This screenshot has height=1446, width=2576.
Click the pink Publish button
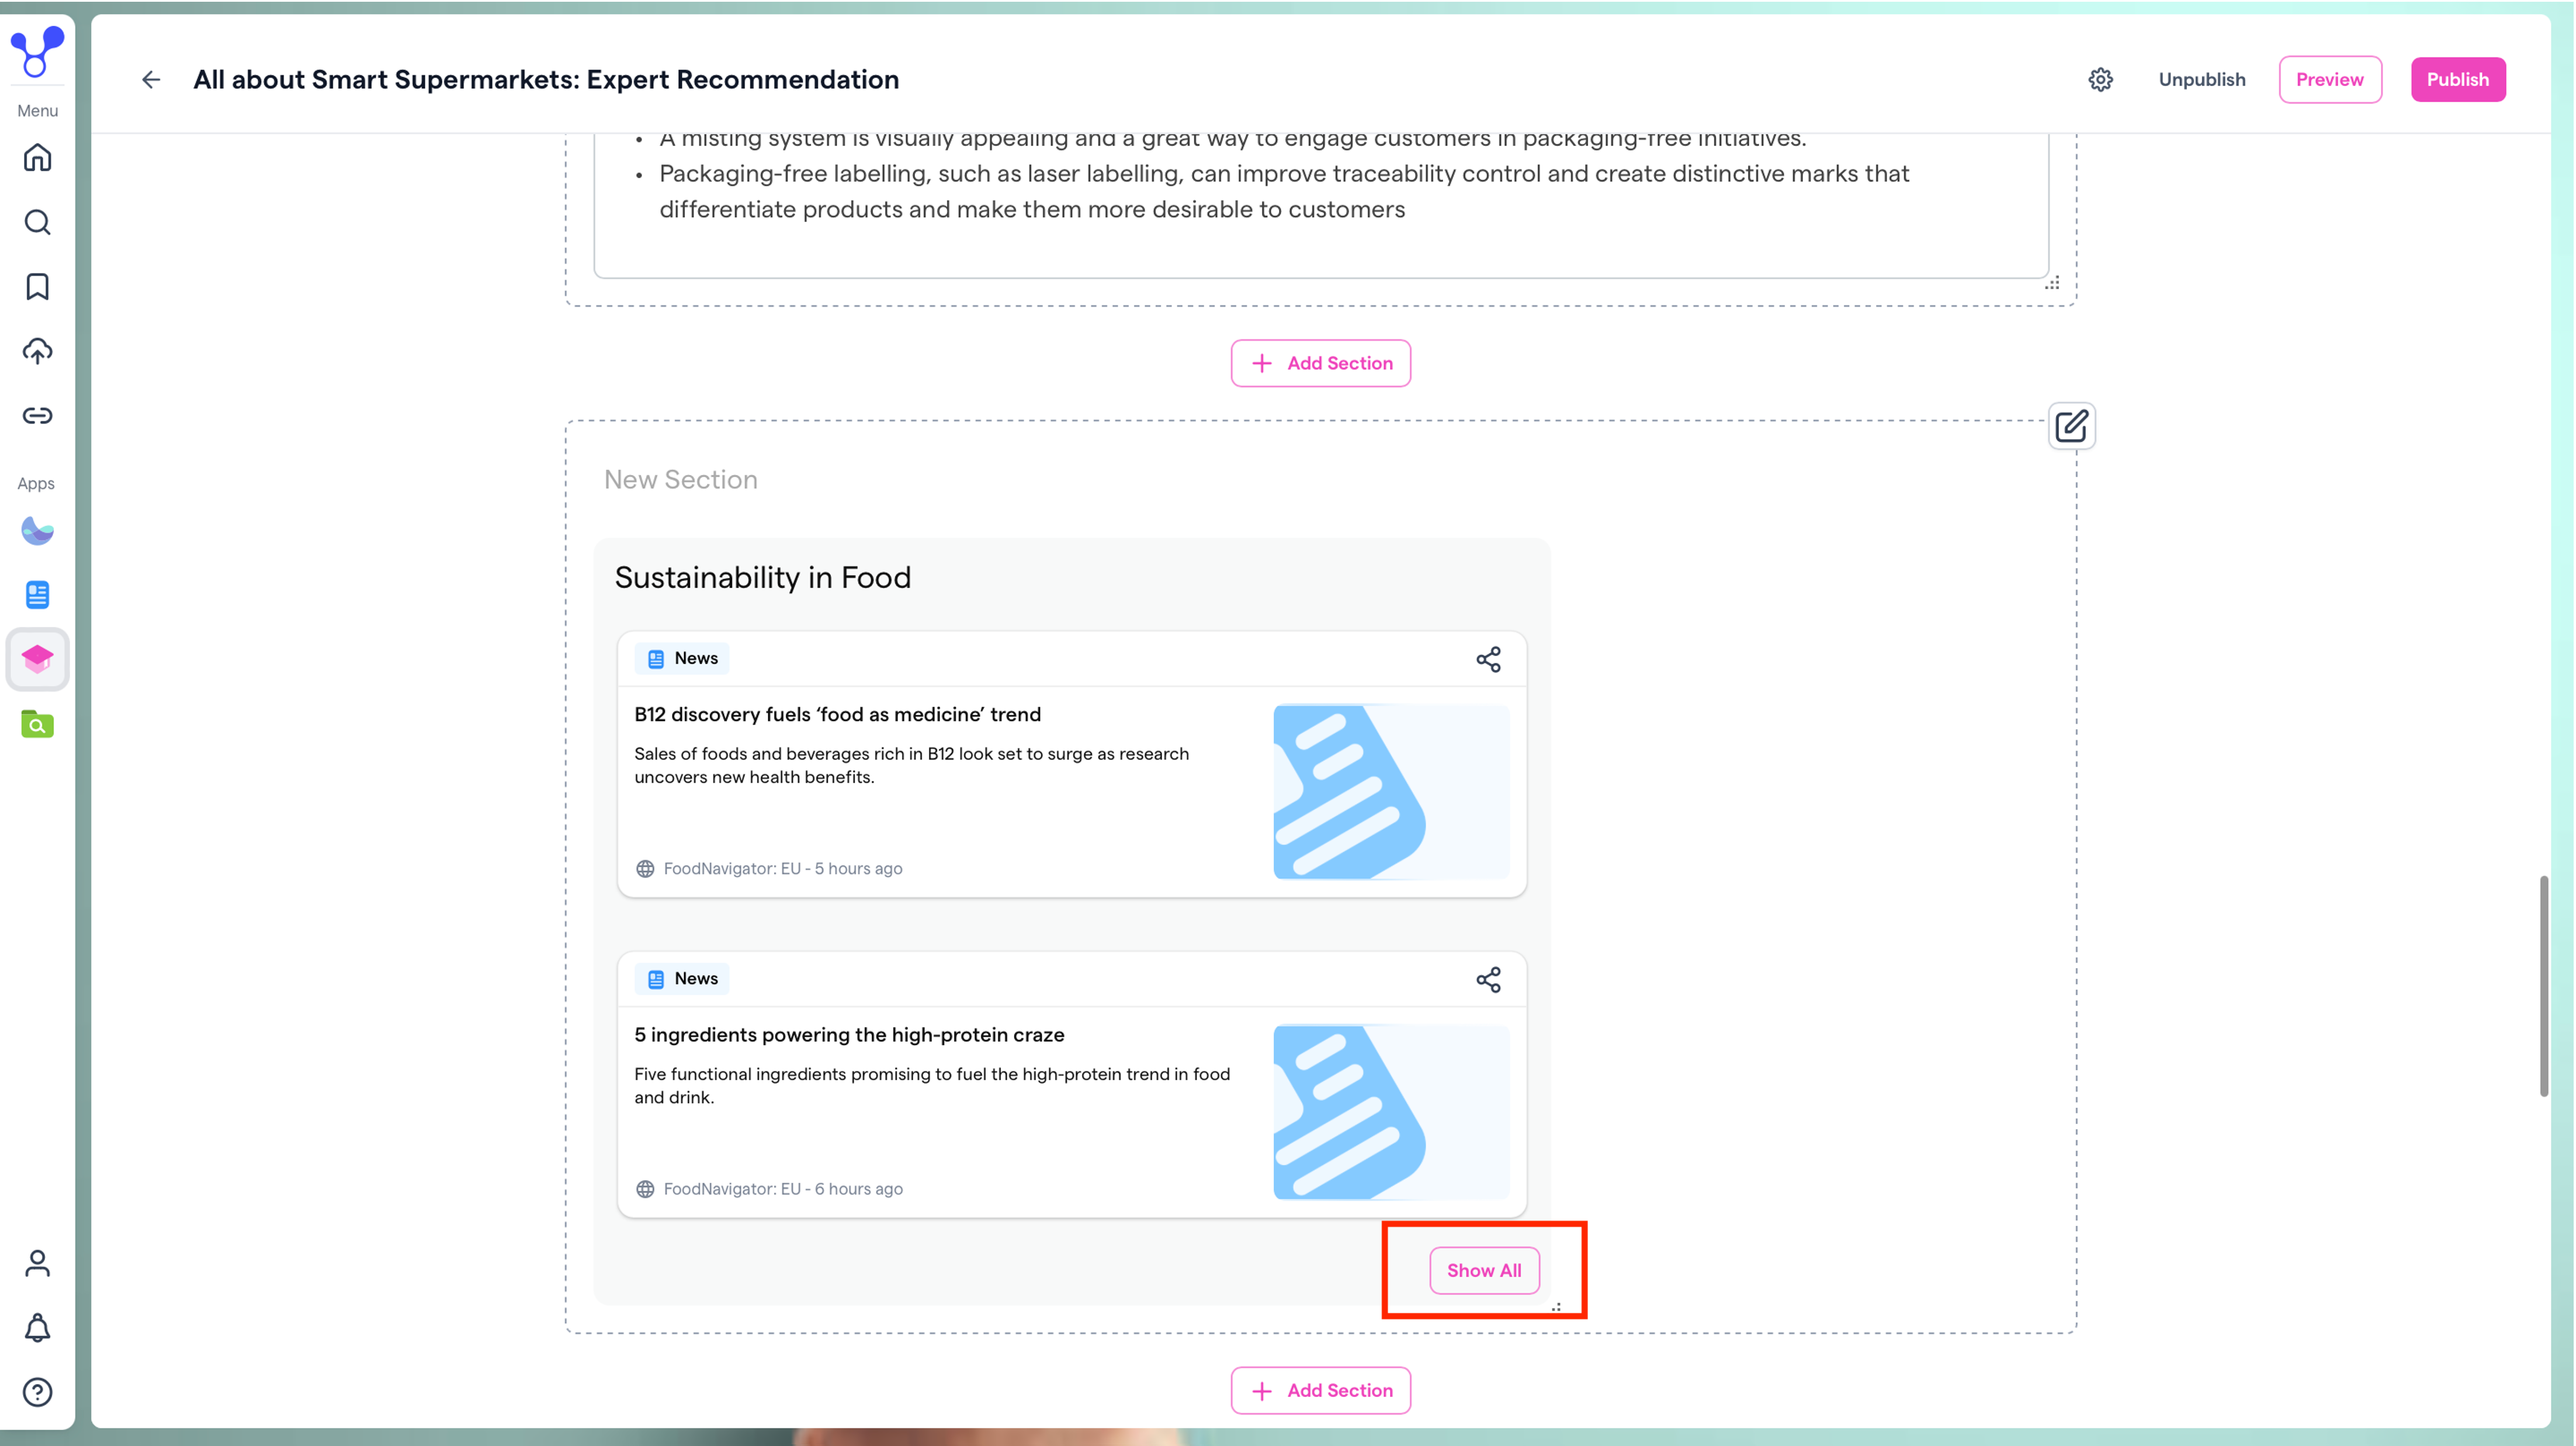(x=2457, y=80)
